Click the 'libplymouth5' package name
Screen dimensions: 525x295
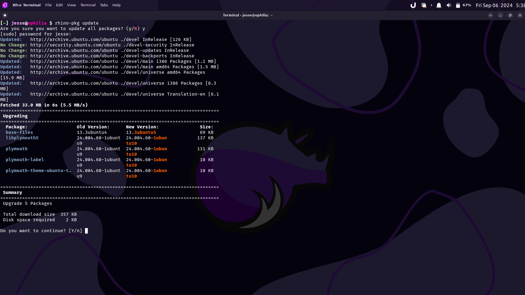tap(22, 138)
